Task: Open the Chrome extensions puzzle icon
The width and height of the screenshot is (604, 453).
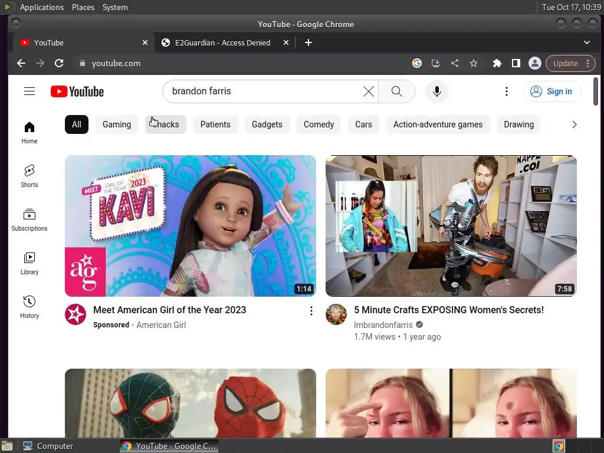Action: [497, 63]
